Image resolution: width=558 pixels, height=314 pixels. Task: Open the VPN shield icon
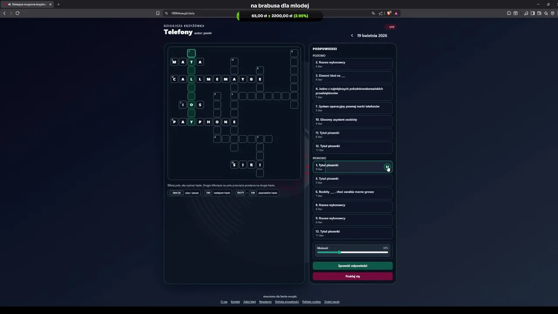(x=552, y=13)
